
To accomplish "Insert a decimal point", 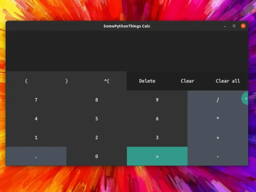I will 36,156.
